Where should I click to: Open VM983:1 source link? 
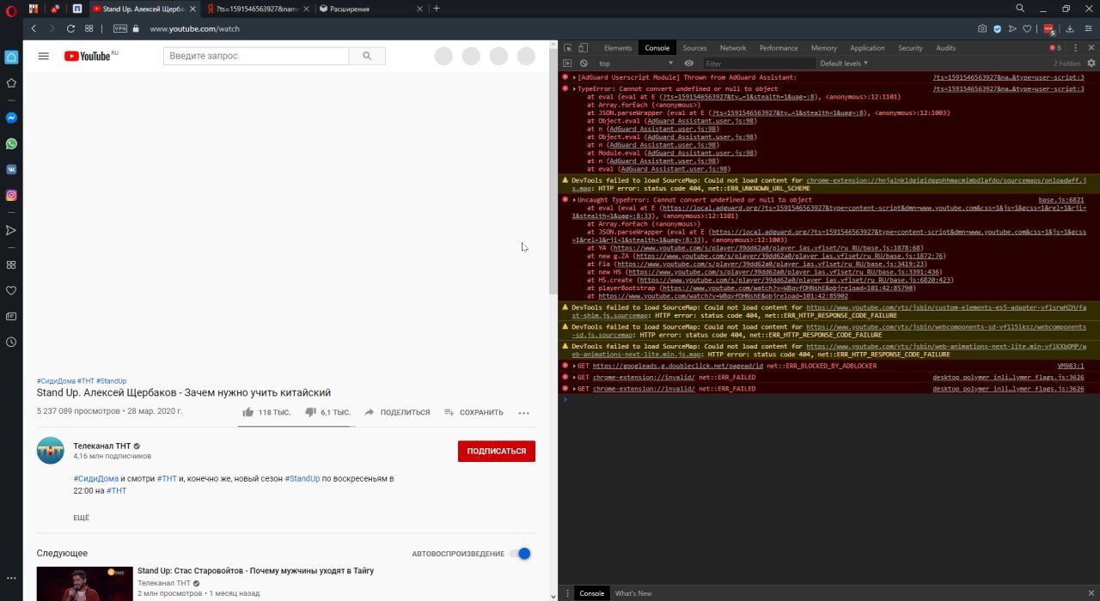point(1071,366)
